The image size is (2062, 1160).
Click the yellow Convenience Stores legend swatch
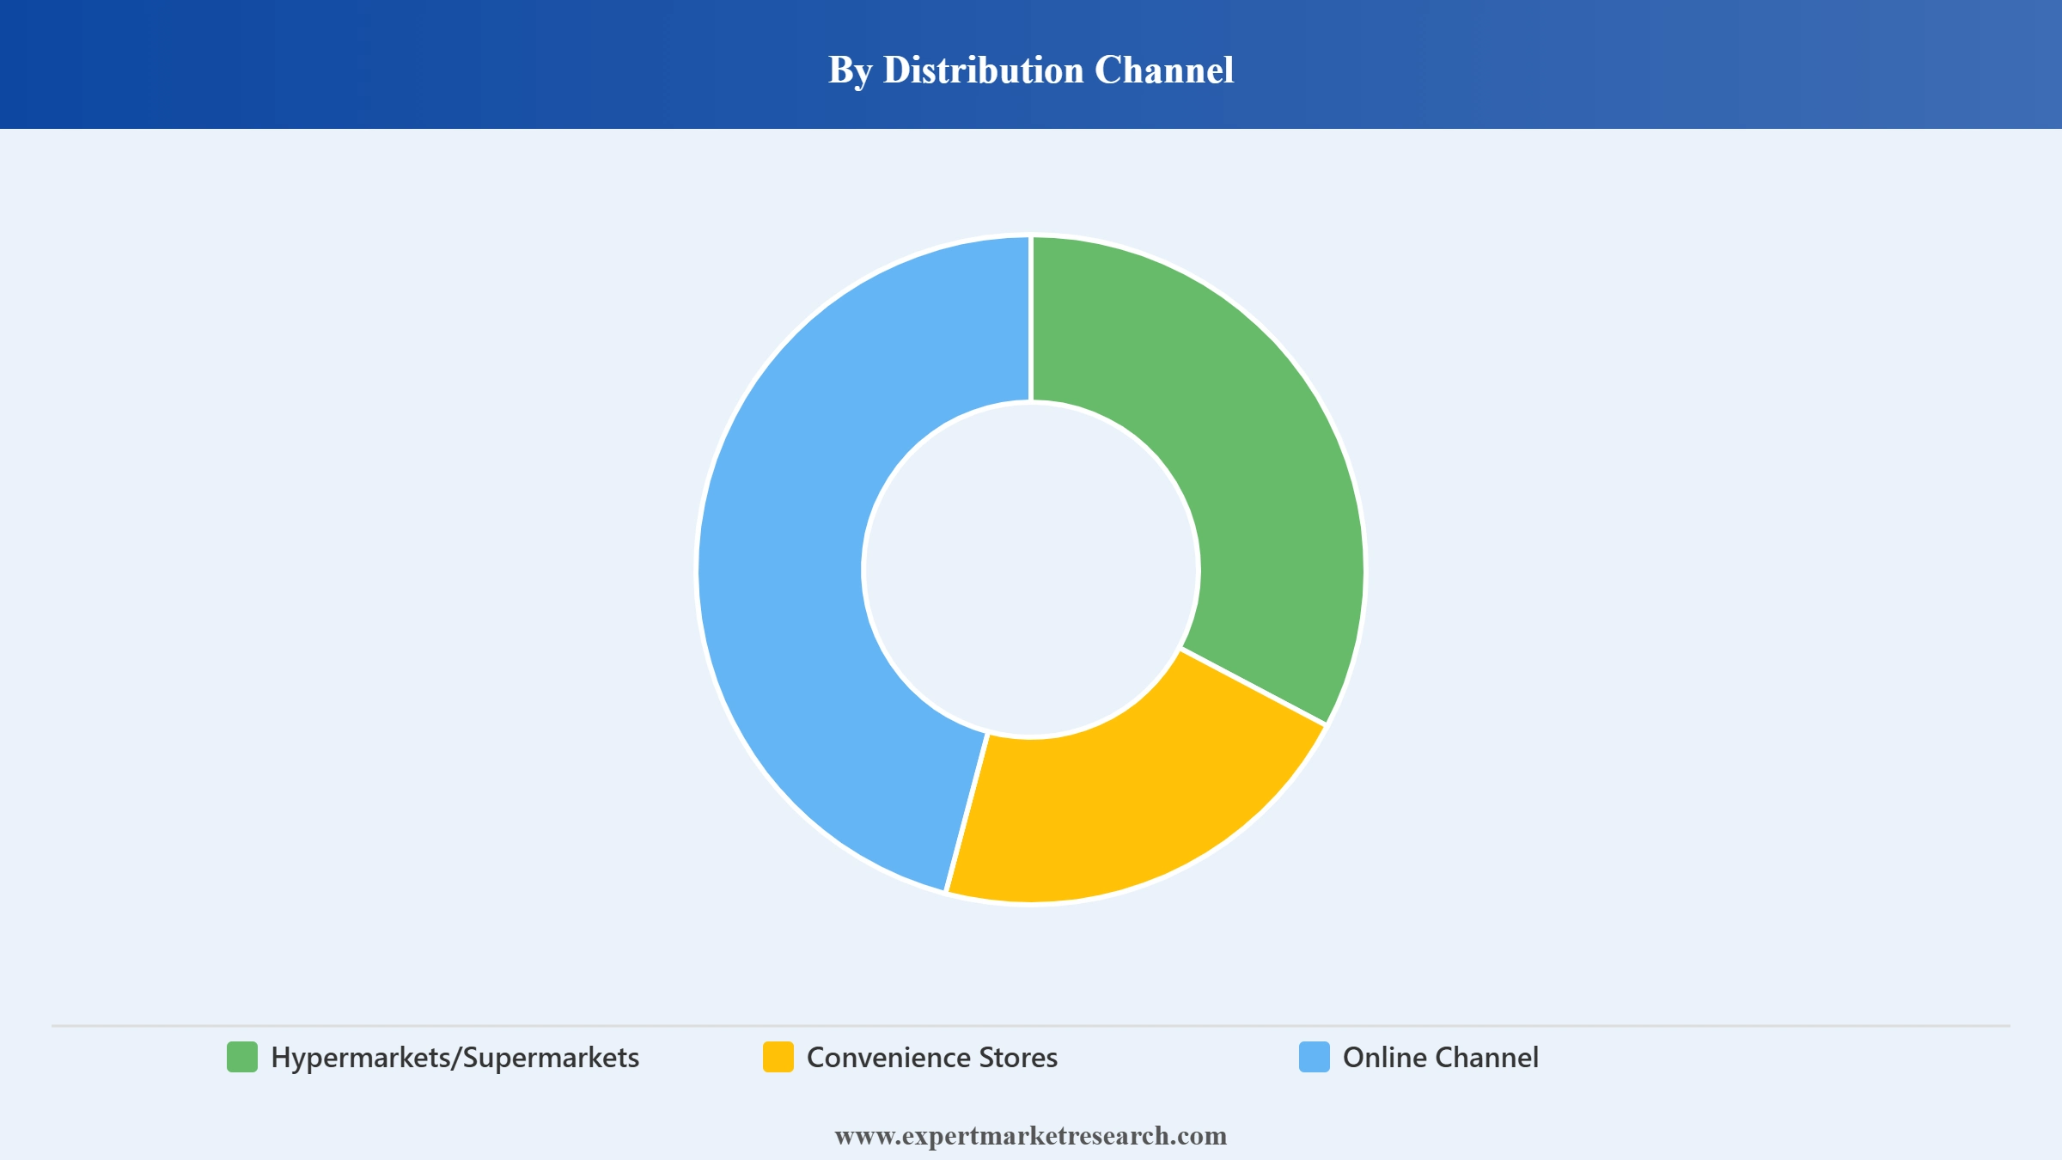pos(778,1057)
